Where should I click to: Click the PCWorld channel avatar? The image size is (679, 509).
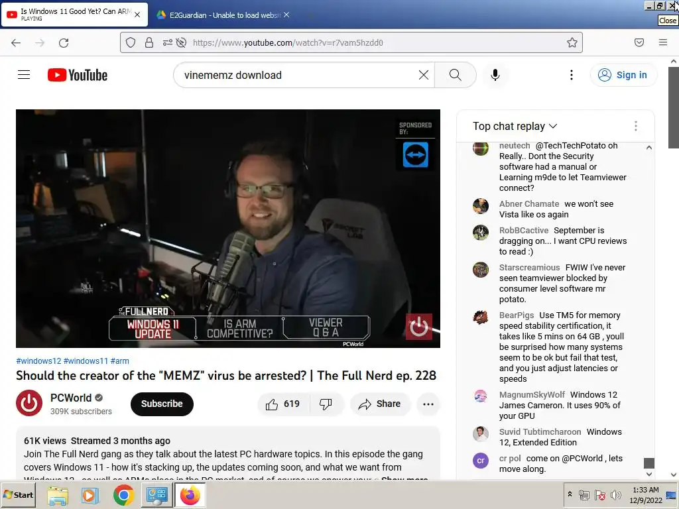29,403
